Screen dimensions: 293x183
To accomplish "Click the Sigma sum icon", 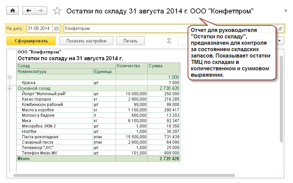I will coord(169,41).
